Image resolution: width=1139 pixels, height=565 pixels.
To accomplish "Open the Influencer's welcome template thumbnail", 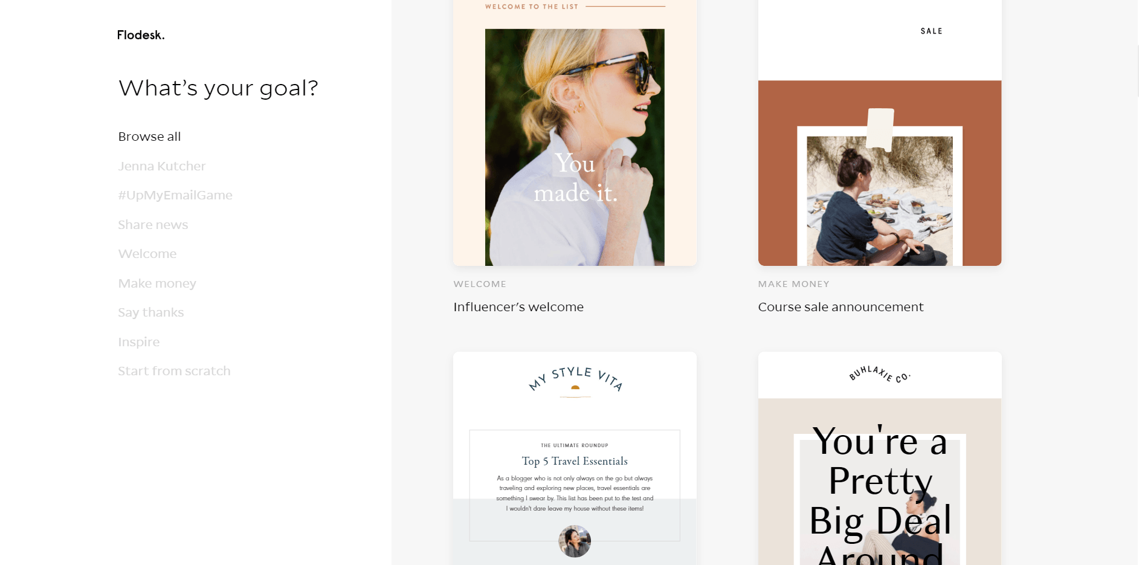I will click(575, 133).
